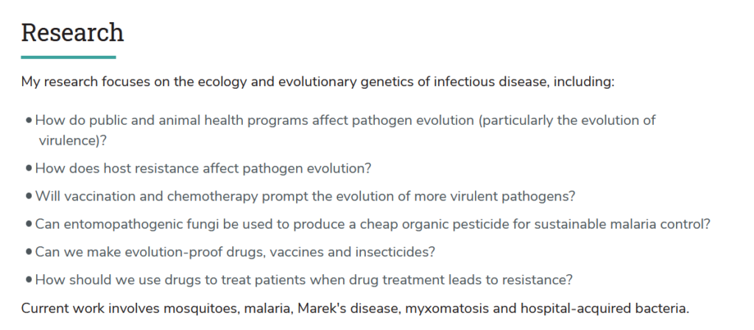
Task: Click the bullet dot before evolution-proof line
Action: click(29, 252)
